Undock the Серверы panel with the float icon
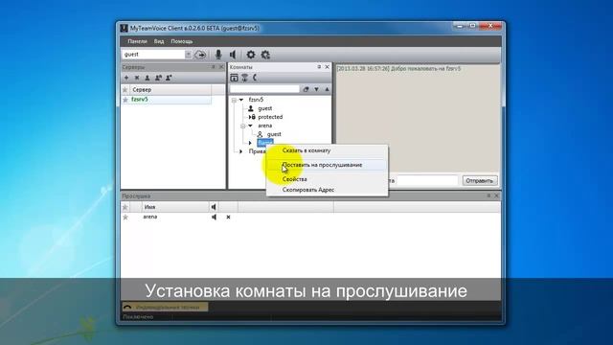 point(213,67)
